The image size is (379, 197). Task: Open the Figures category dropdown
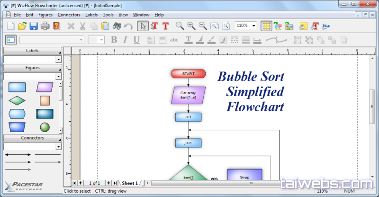point(58,76)
